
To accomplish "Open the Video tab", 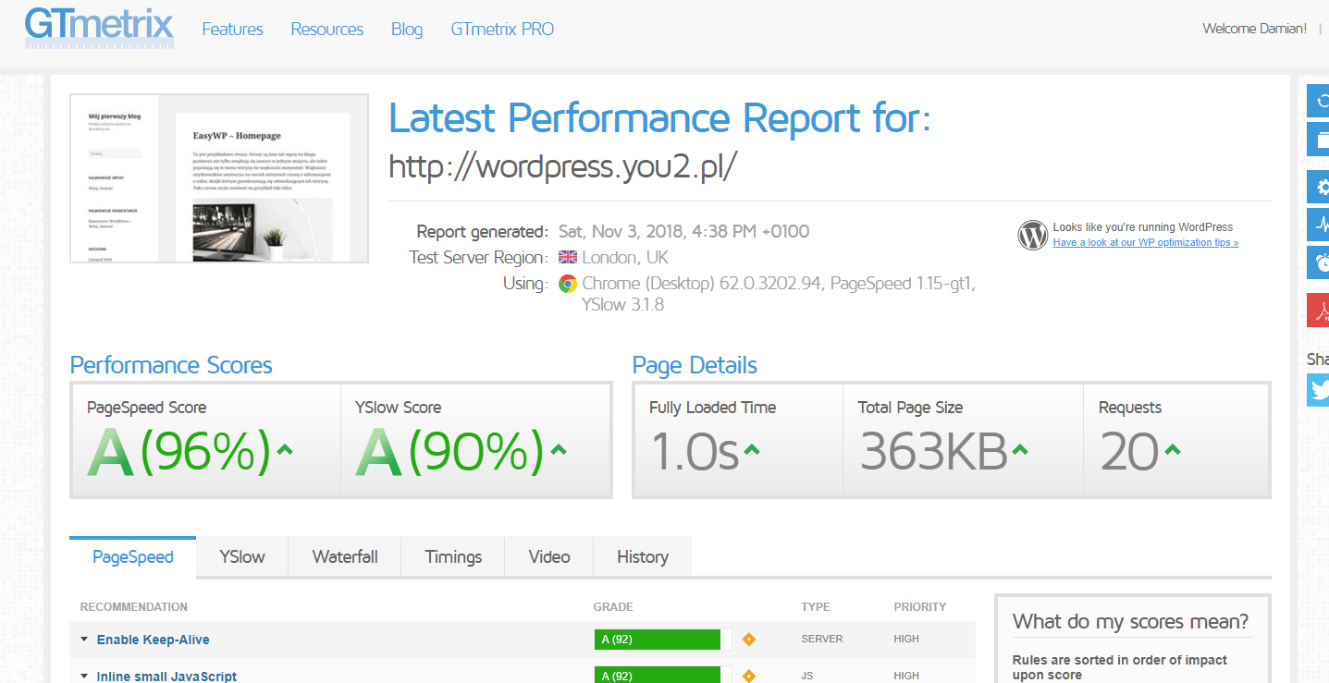I will point(549,557).
